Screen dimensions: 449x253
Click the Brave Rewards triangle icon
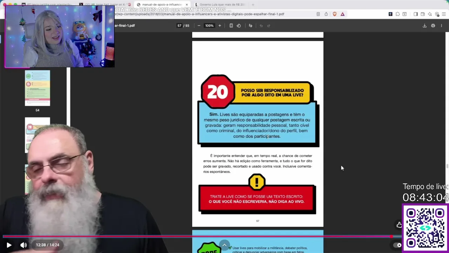point(342,14)
